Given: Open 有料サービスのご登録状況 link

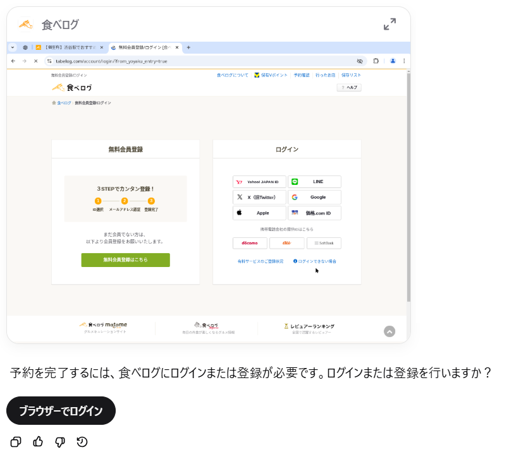Looking at the screenshot, I should pyautogui.click(x=260, y=261).
